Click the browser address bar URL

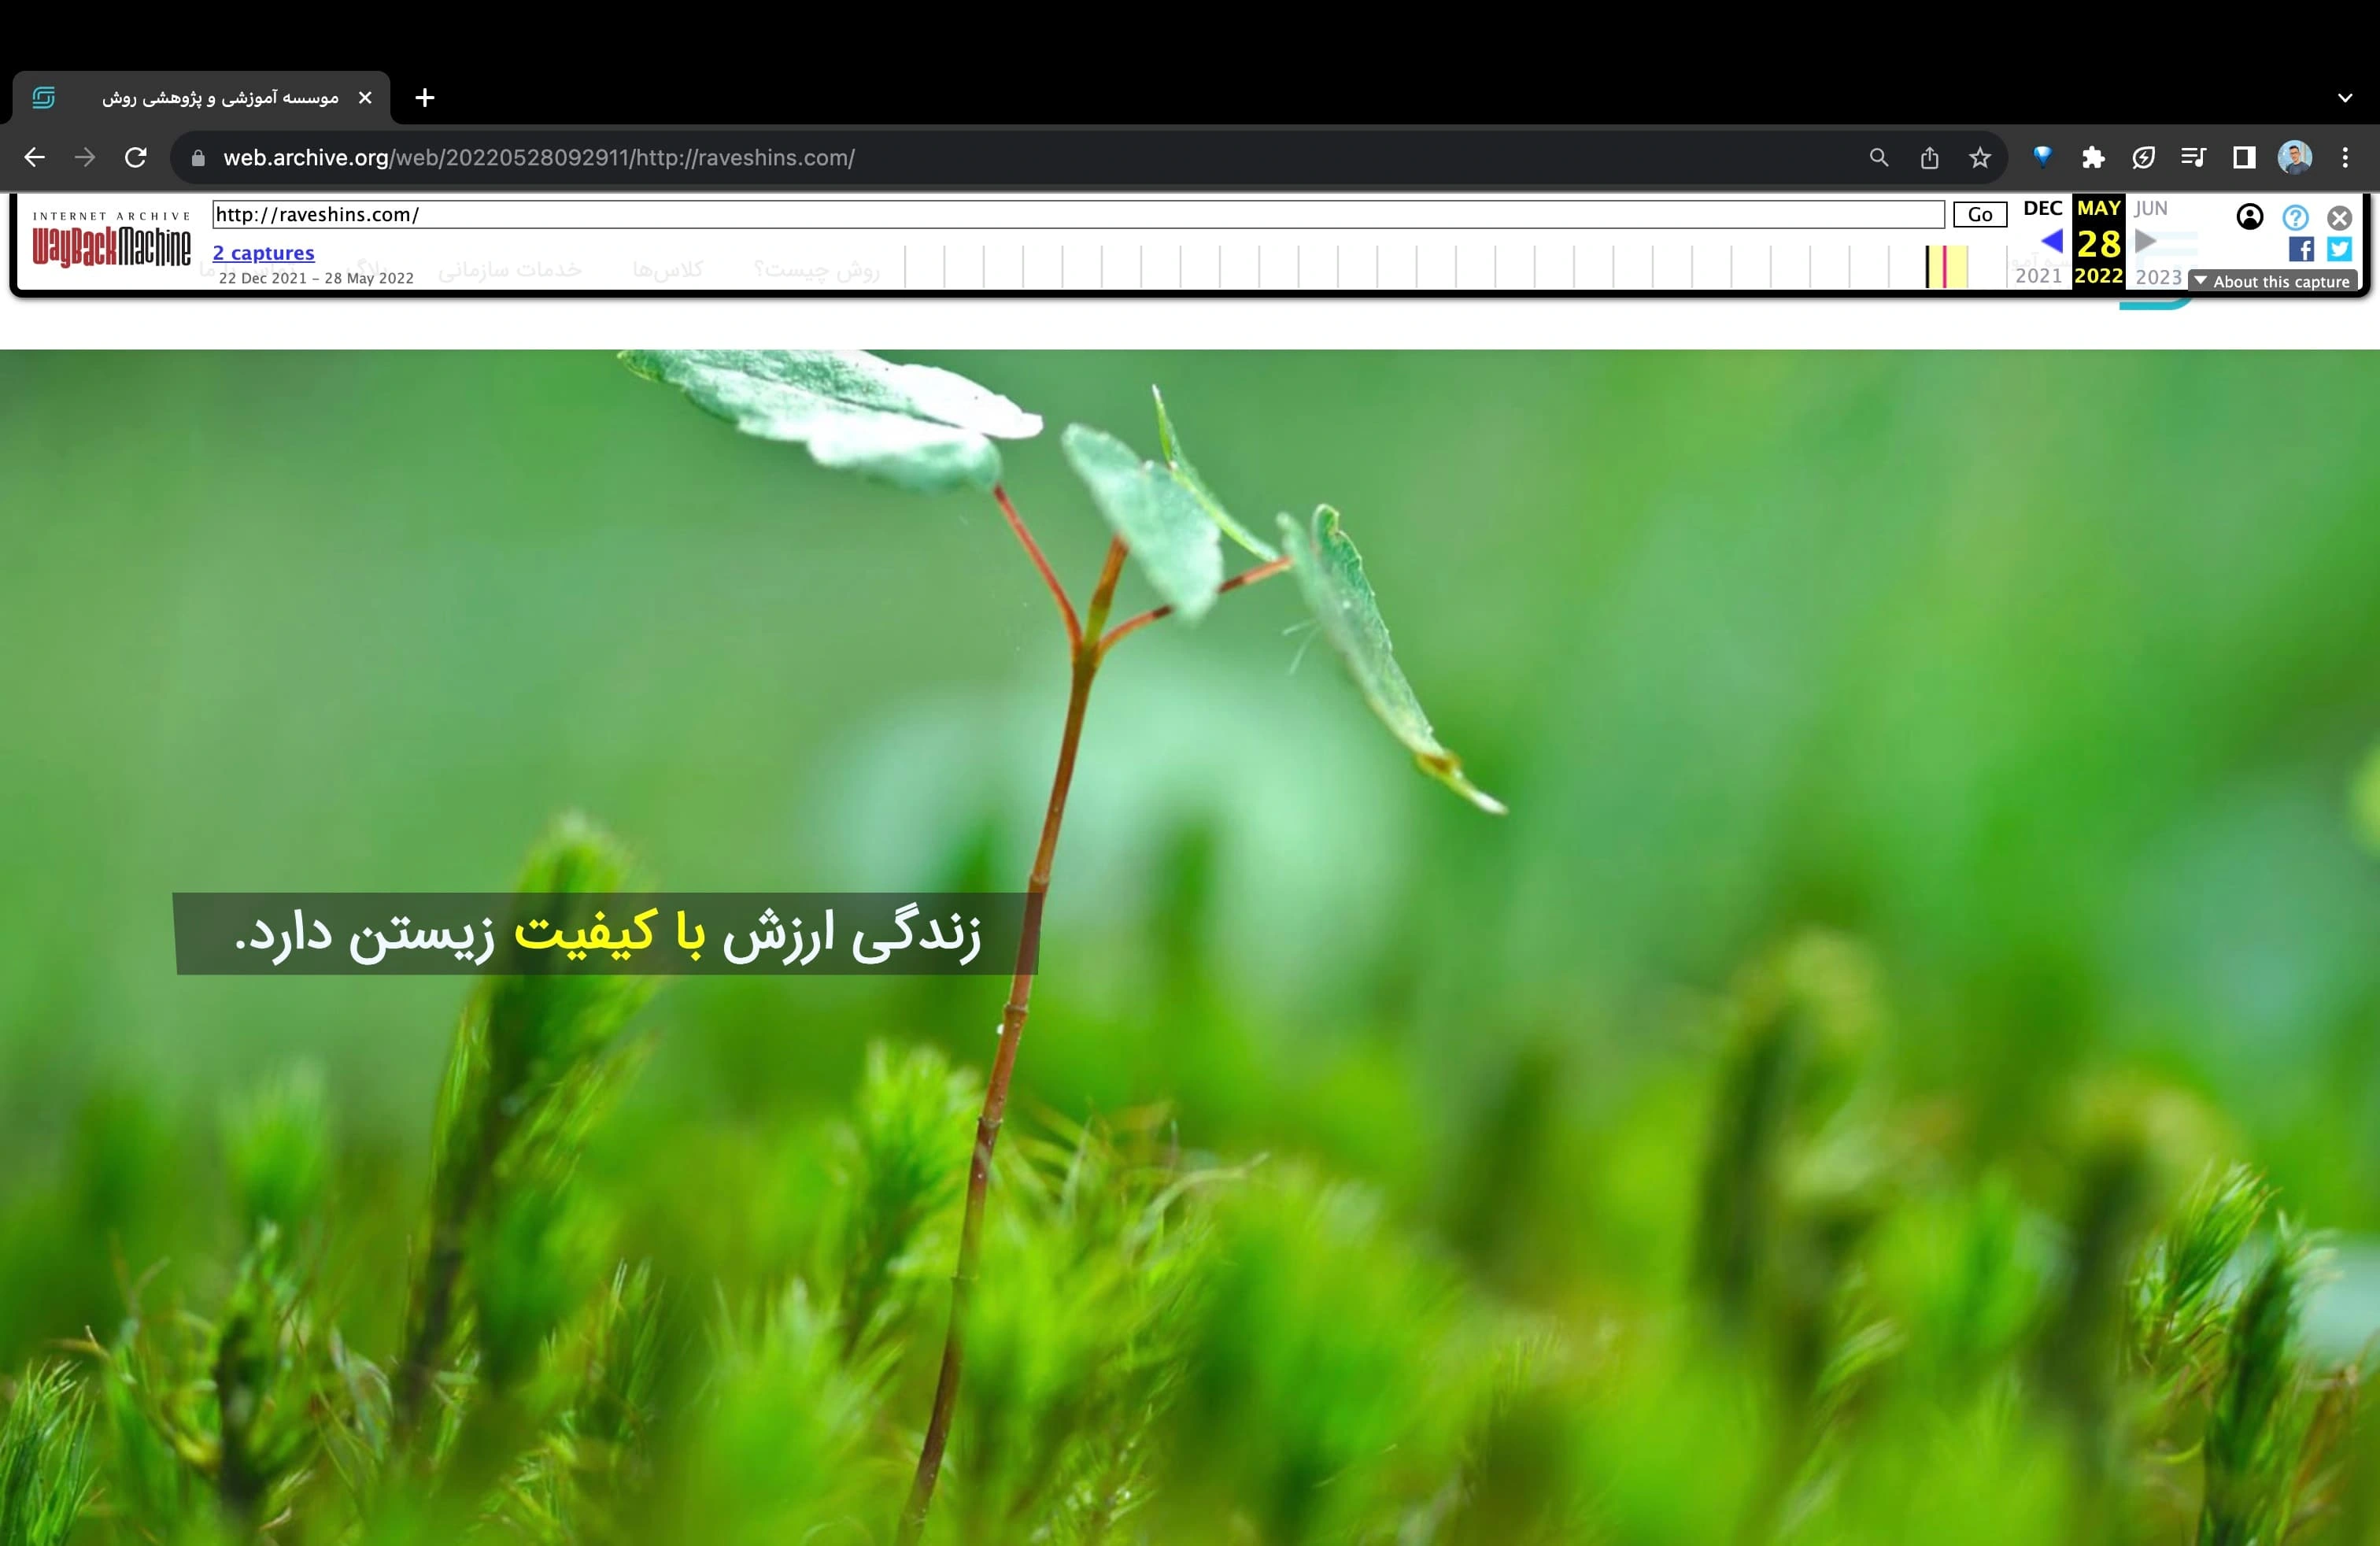coord(539,158)
